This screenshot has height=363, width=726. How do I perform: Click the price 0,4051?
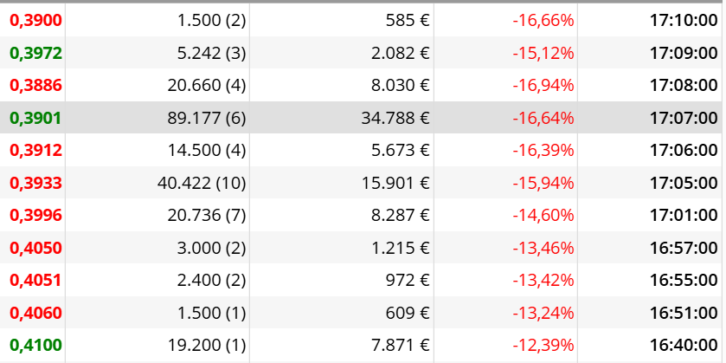click(35, 281)
